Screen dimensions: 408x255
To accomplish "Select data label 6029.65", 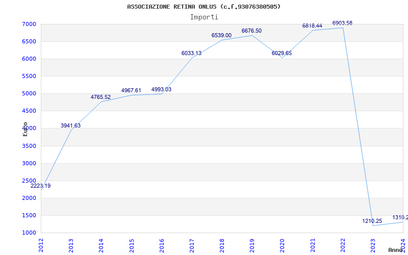I will click(x=282, y=54).
